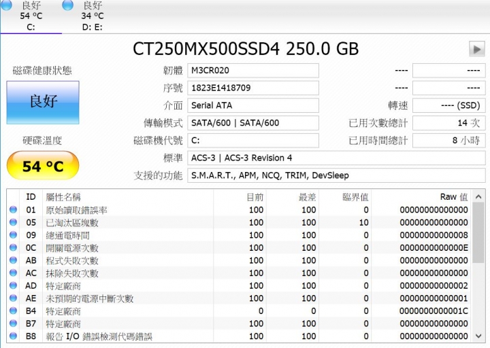The height and width of the screenshot is (348, 490).
Task: Click the 硬碟溫度 label
Action: [x=42, y=141]
